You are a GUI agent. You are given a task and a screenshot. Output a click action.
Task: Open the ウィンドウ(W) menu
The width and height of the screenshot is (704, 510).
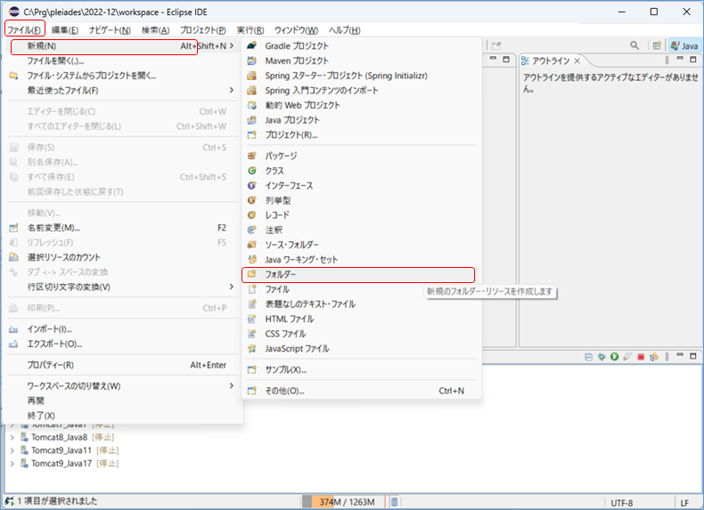[x=296, y=30]
